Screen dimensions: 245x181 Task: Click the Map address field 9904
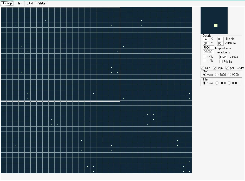pyautogui.click(x=208, y=48)
